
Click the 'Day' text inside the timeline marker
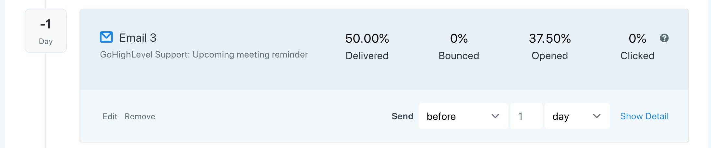(46, 41)
